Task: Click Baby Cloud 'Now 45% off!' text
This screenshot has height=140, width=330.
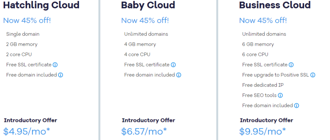Action: 145,21
